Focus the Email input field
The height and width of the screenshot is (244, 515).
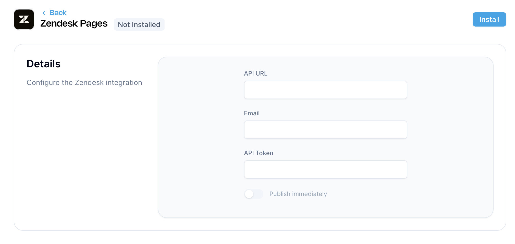pyautogui.click(x=325, y=130)
